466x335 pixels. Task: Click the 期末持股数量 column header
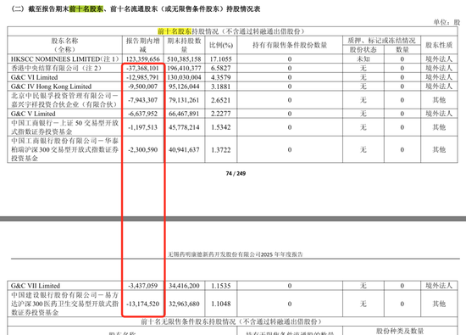(x=184, y=45)
